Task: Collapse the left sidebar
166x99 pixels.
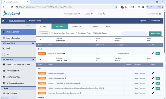Action: 30,26
